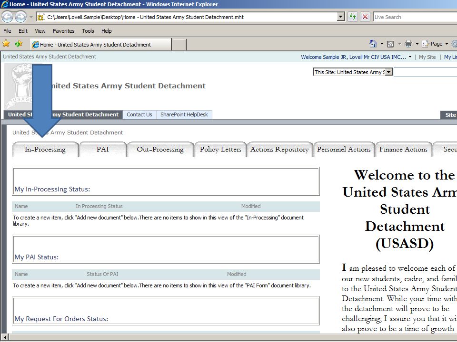Click the My Site link
Screen dimensions: 457x342
point(427,57)
